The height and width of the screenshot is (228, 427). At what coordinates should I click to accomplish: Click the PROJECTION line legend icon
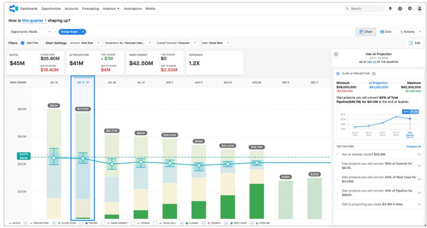[31, 223]
